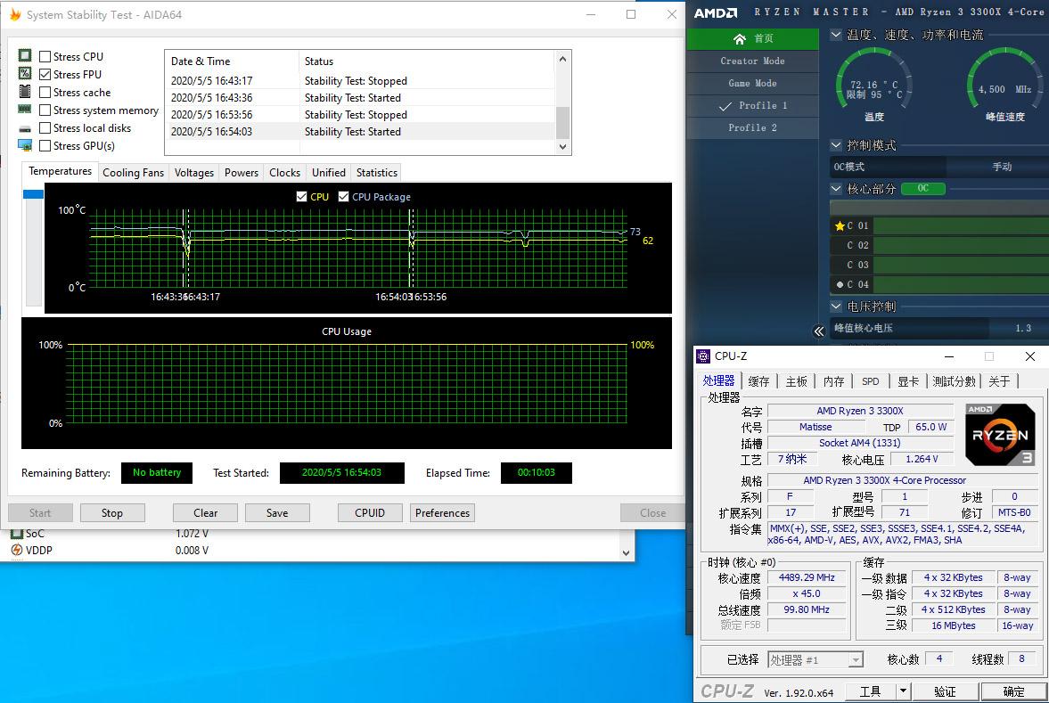Click the Save button
The height and width of the screenshot is (703, 1049).
[277, 513]
